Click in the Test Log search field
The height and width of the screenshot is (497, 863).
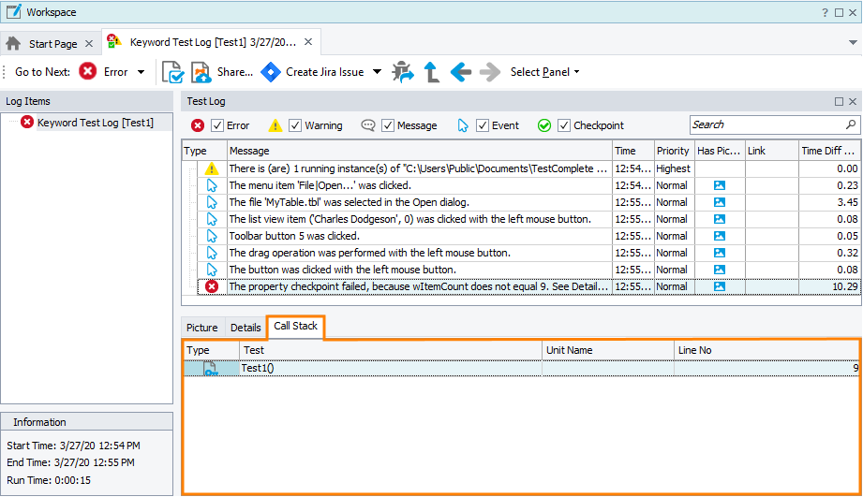tap(766, 124)
